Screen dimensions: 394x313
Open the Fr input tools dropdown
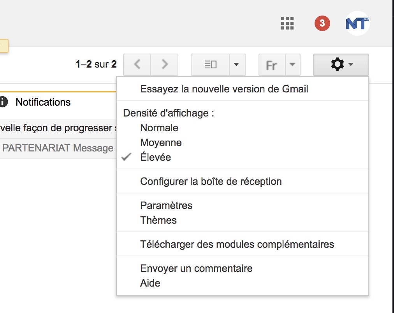click(x=271, y=65)
